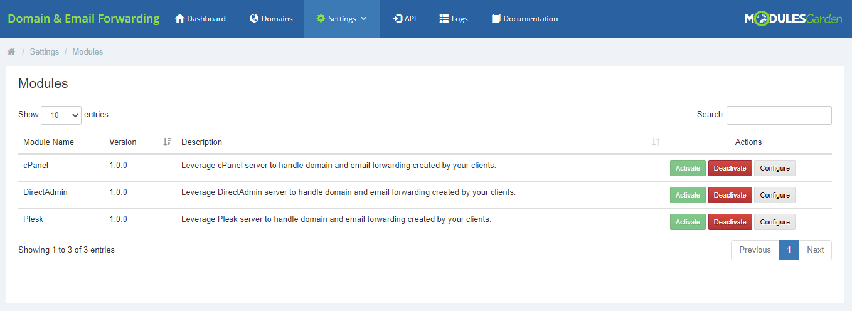Click the Plesk description text
Image resolution: width=852 pixels, height=311 pixels.
[336, 219]
